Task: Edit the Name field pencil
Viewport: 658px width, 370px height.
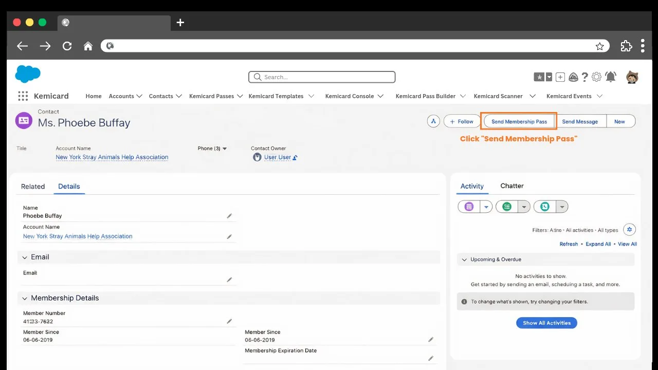Action: [229, 216]
